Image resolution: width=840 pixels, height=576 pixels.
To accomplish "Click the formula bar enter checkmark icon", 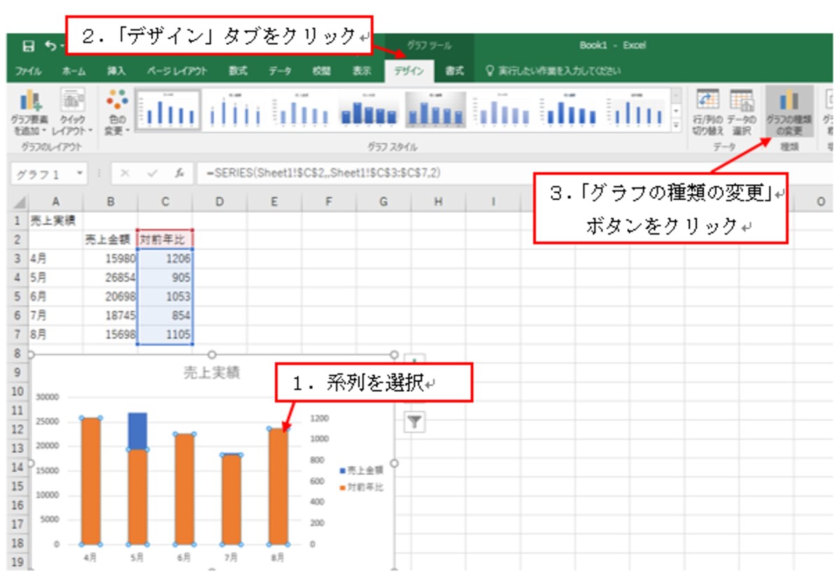I will 152,173.
